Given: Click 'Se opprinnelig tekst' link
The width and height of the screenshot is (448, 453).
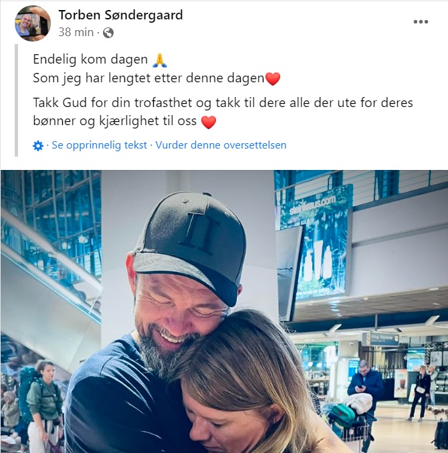Looking at the screenshot, I should pos(100,145).
